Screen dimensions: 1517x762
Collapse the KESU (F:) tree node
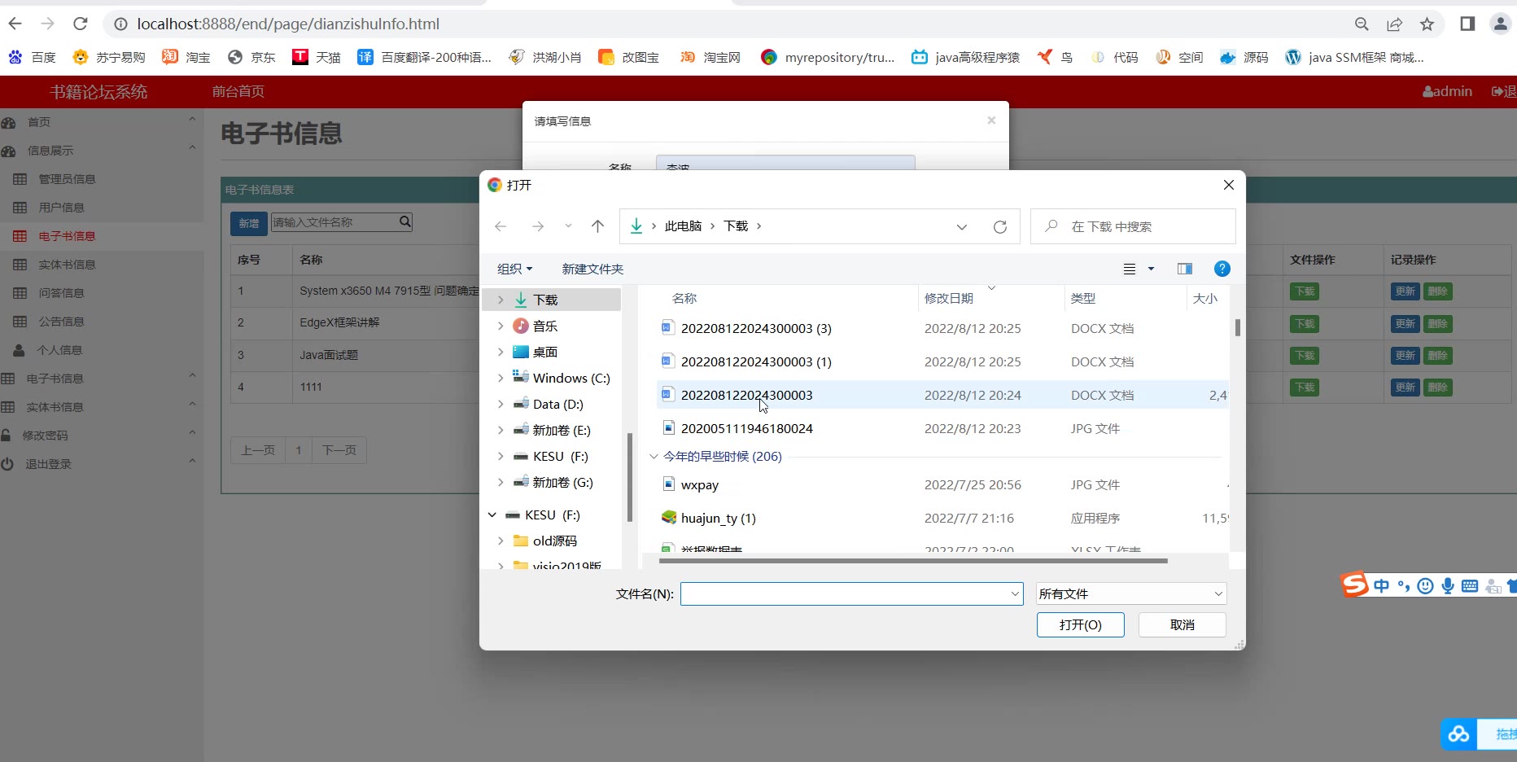(x=492, y=515)
